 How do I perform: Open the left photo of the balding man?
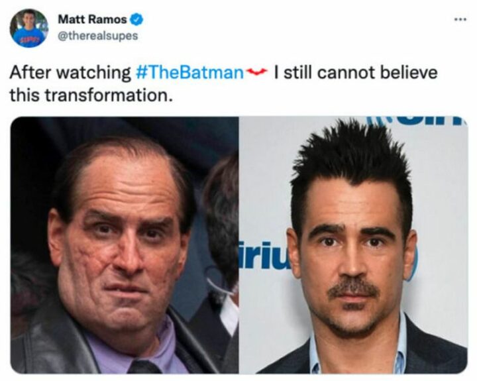[125, 245]
